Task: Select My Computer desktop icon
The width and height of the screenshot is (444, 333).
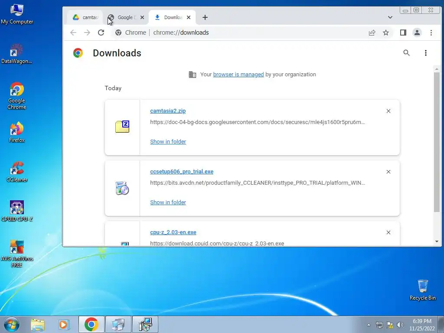Action: click(17, 14)
